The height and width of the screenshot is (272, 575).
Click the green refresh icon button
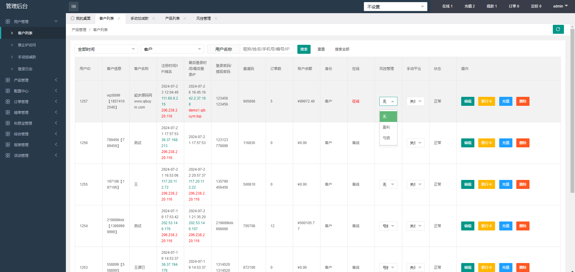[558, 29]
